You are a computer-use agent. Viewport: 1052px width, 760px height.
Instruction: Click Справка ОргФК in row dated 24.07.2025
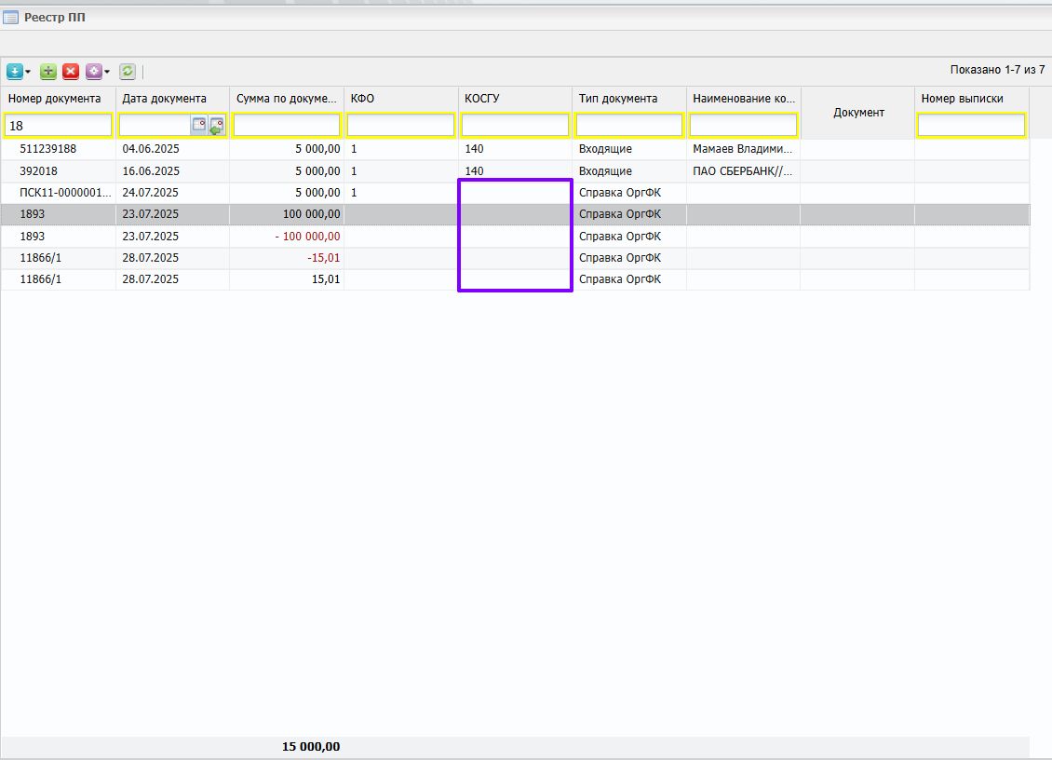point(620,193)
